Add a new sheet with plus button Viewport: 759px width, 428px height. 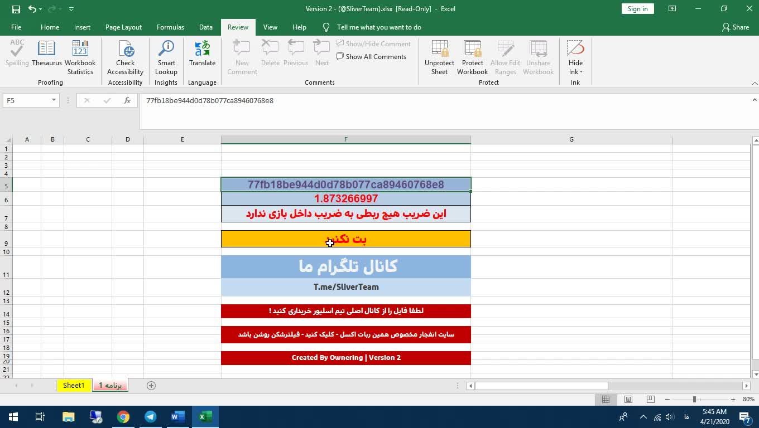tap(151, 386)
